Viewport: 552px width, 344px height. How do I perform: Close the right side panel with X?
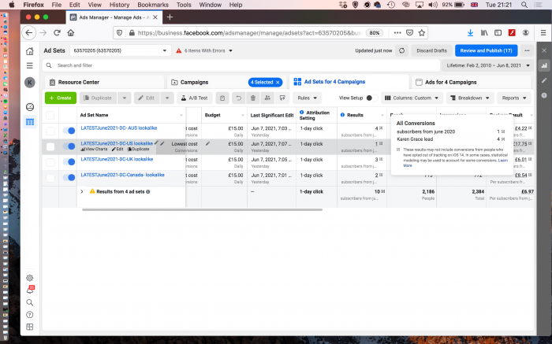coord(544,50)
